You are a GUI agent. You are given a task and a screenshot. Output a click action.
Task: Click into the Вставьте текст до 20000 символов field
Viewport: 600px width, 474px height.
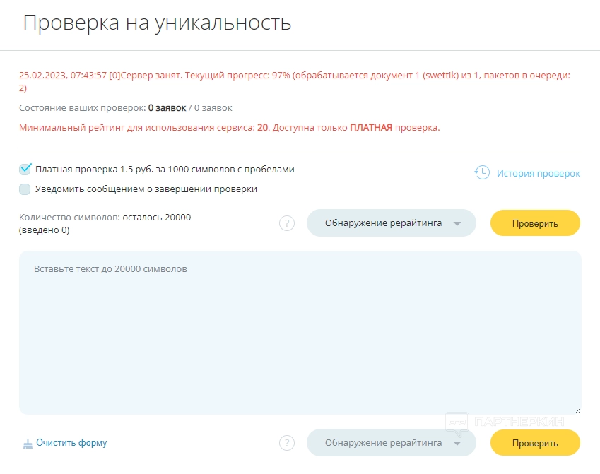300,333
